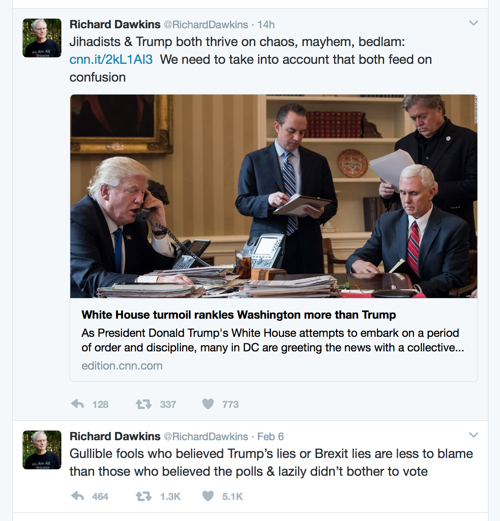Open the Feb 6 timestamp permalink

click(271, 437)
